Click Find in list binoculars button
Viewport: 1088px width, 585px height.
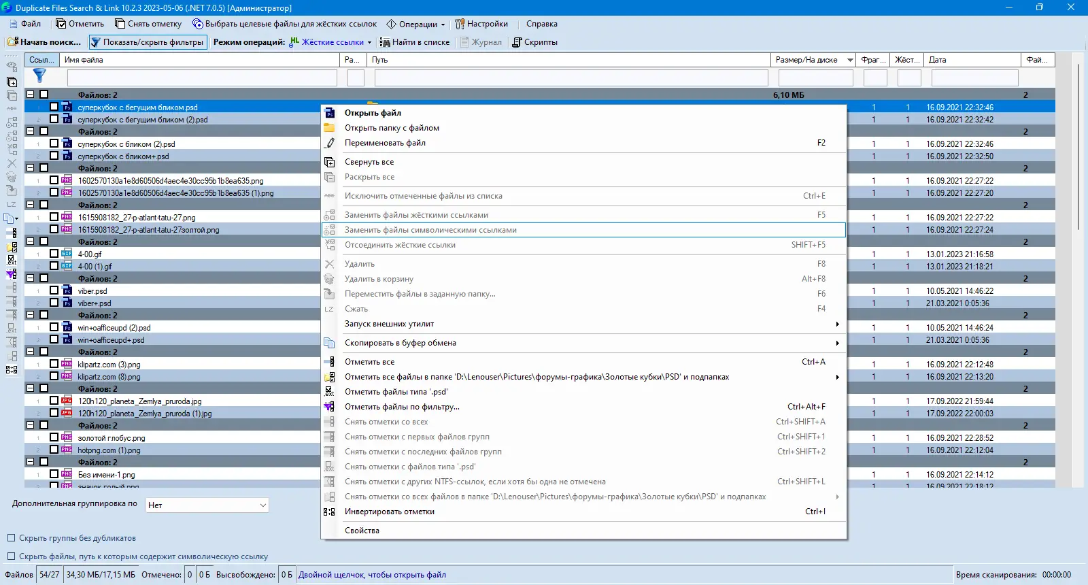(x=415, y=42)
